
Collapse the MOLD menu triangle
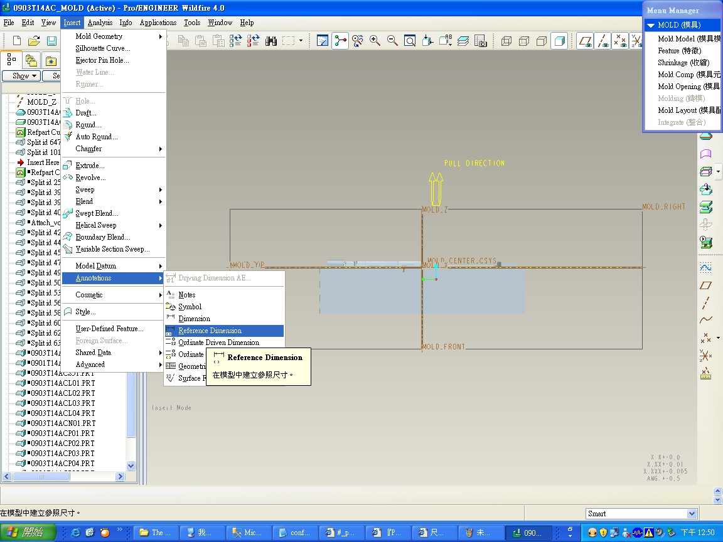point(651,25)
